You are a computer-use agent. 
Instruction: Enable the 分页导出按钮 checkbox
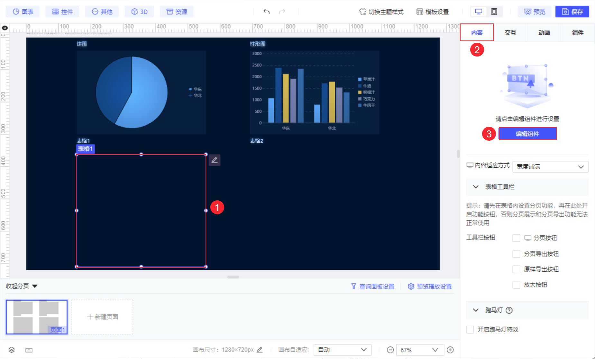tap(516, 254)
